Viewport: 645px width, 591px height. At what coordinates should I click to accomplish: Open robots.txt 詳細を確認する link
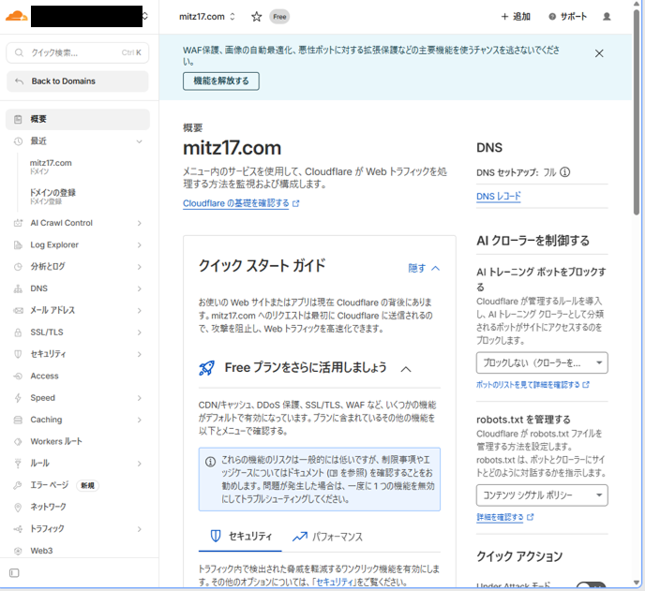point(505,517)
